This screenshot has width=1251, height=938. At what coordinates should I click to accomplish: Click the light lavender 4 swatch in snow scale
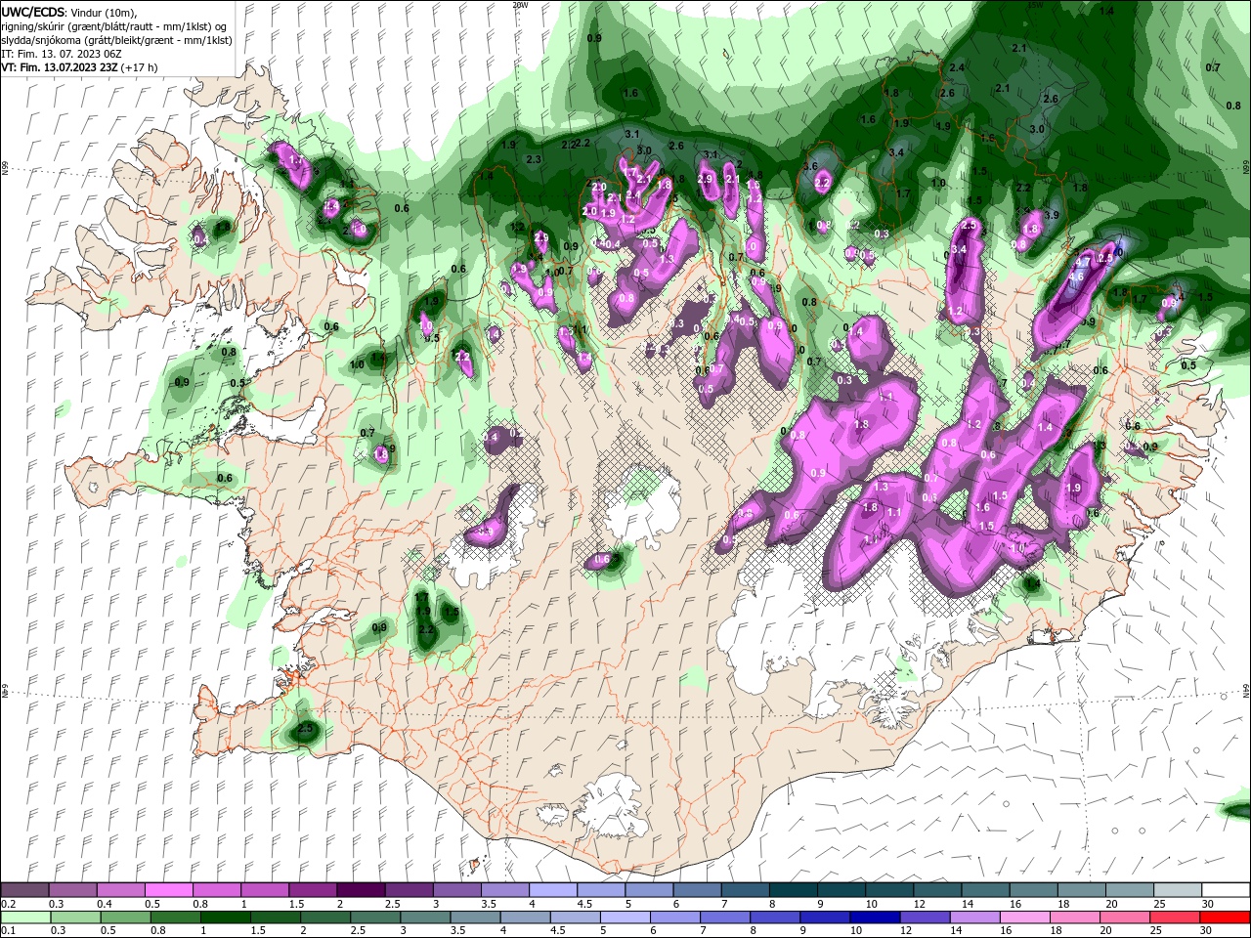click(x=552, y=890)
